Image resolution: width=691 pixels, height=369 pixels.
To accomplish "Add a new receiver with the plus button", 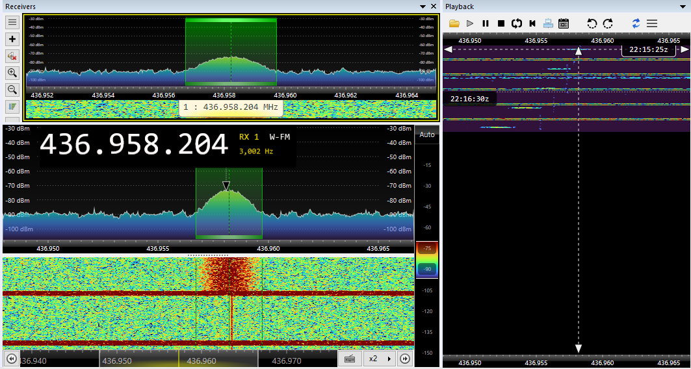I will click(12, 39).
